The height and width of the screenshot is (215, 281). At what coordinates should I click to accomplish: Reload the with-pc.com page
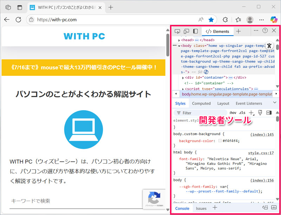[x=18, y=20]
